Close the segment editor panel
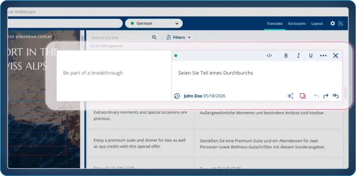 coord(335,56)
